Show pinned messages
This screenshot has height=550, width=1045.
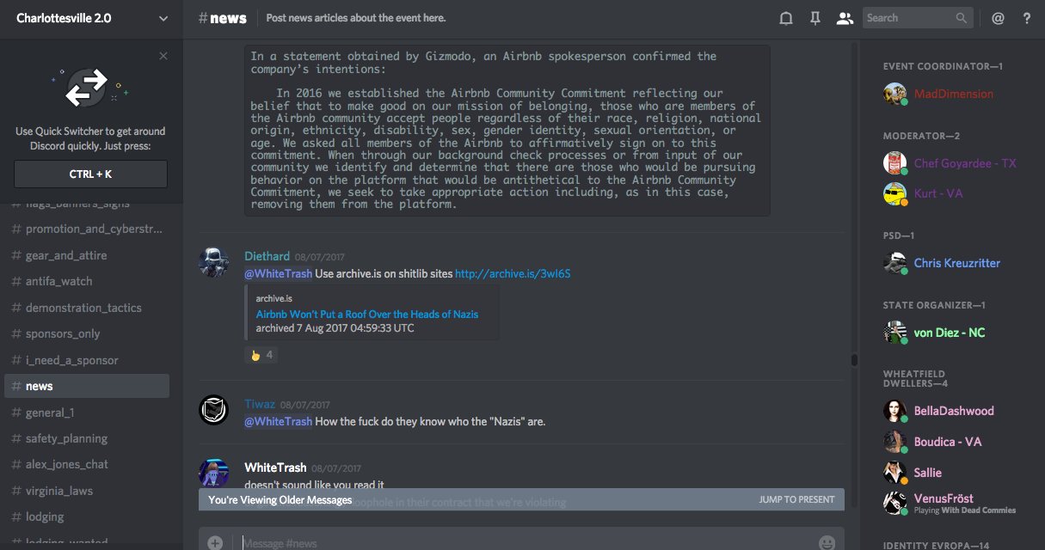pos(815,18)
